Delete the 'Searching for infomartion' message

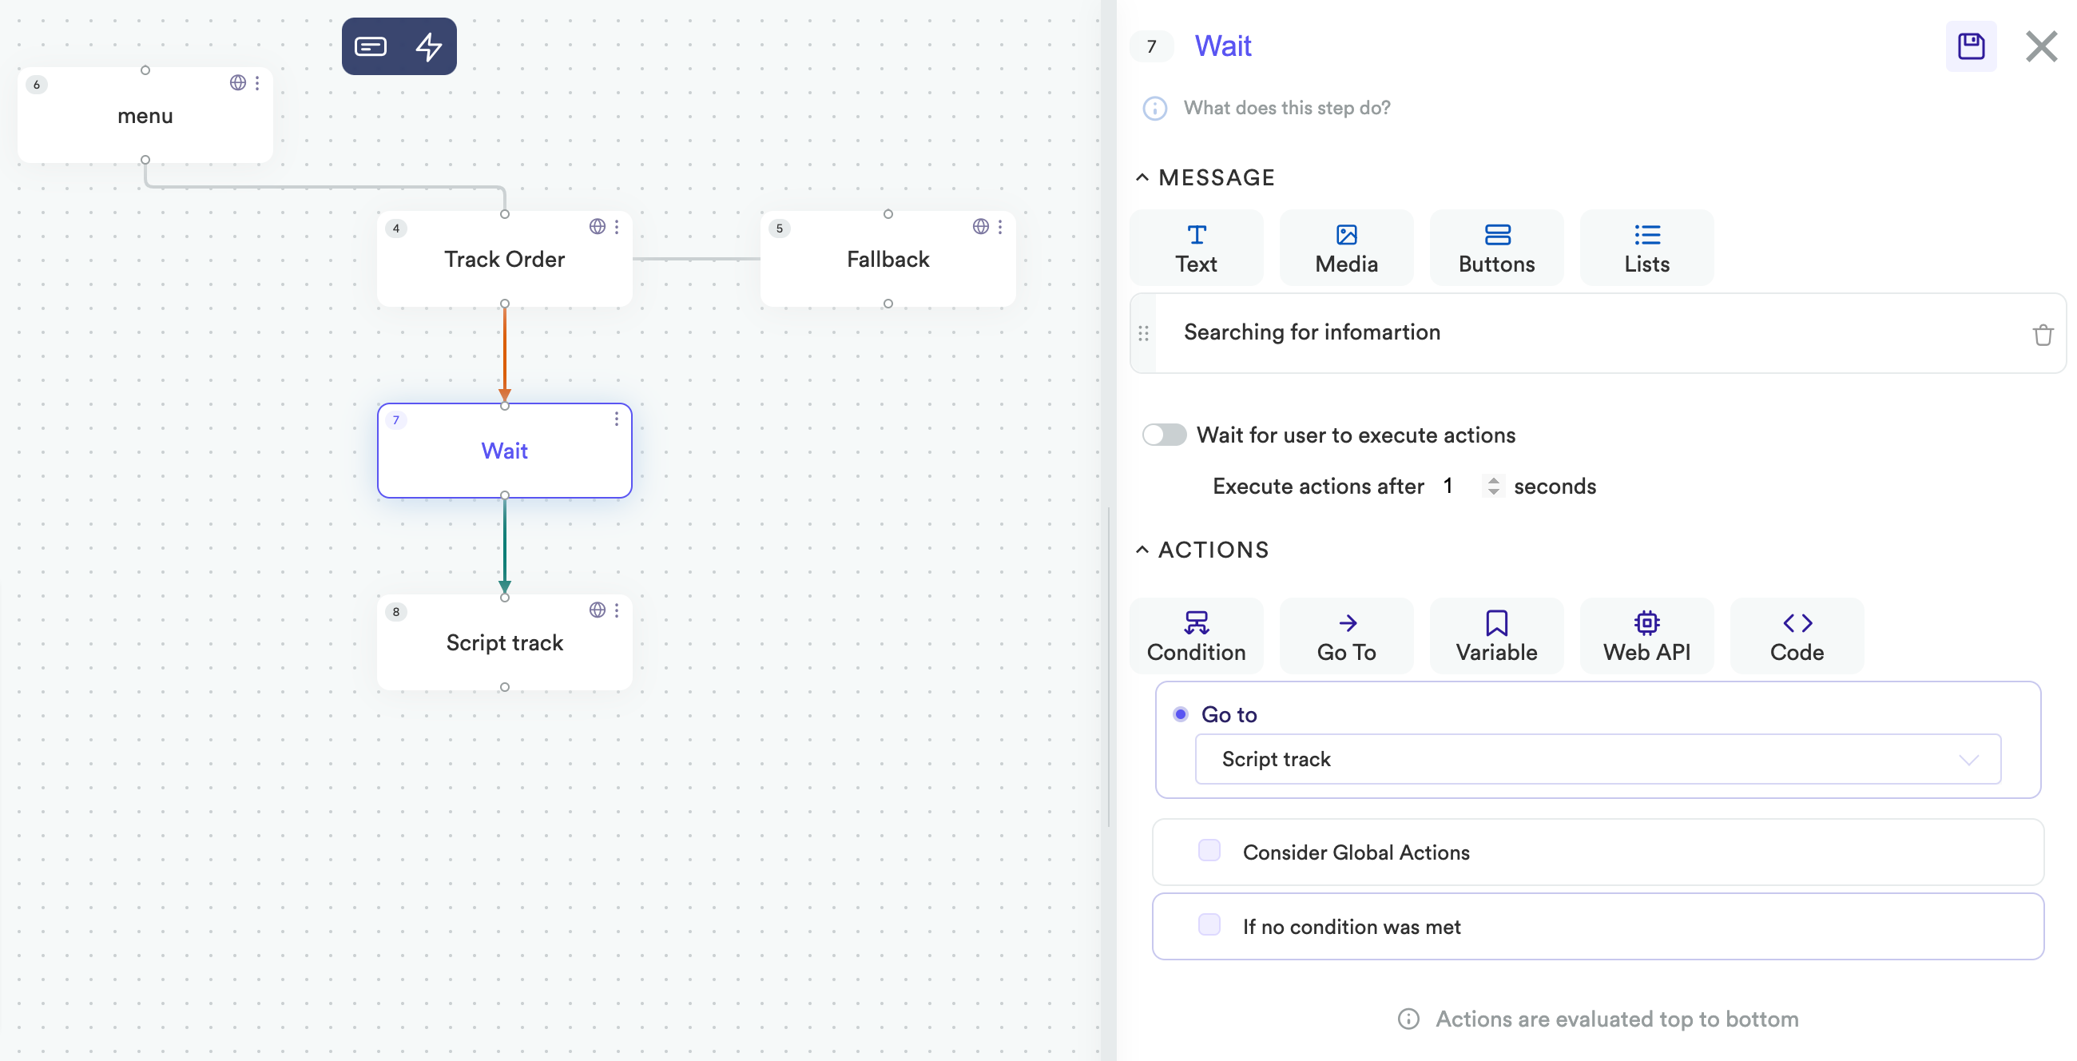[2043, 335]
